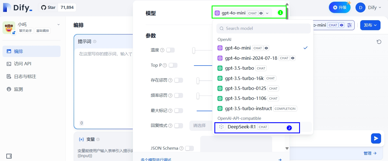
Task: Toggle the Top P parameter switch
Action: pyautogui.click(x=173, y=65)
